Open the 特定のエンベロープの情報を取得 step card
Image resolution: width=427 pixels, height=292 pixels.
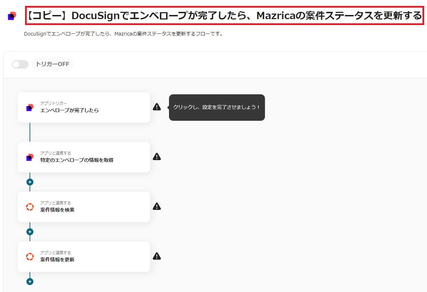84,157
